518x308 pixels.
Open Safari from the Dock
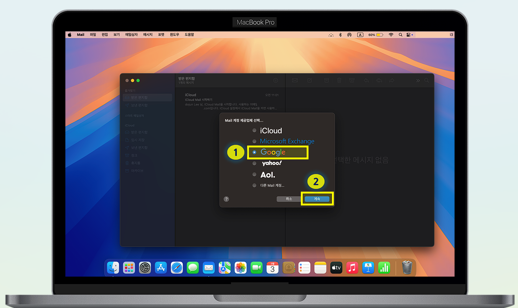[x=177, y=267]
